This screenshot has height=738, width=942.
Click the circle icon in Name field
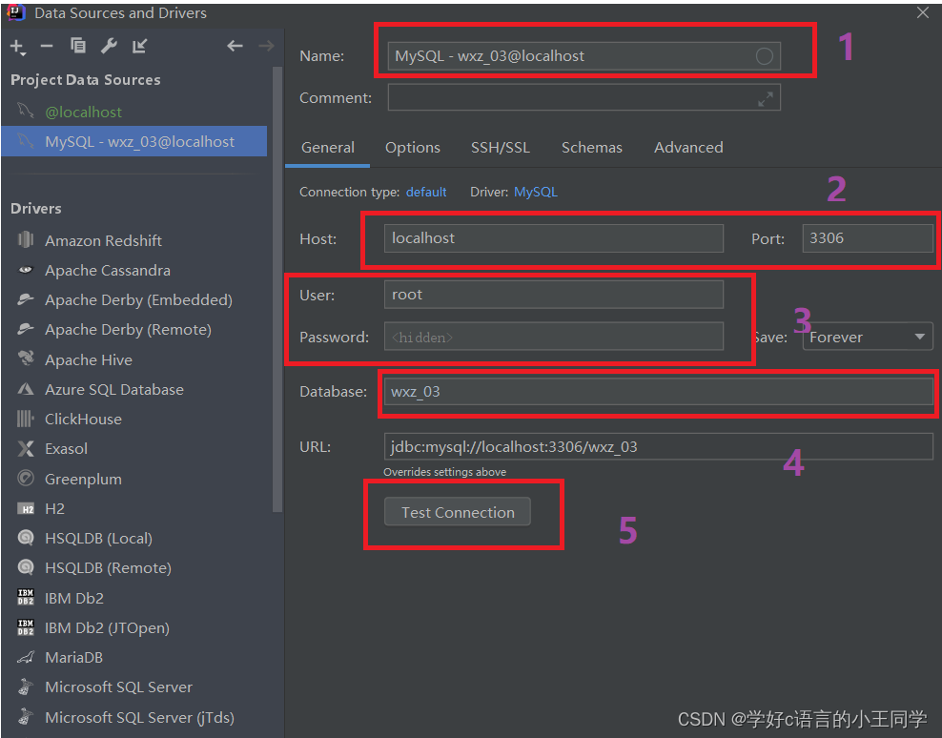[764, 56]
